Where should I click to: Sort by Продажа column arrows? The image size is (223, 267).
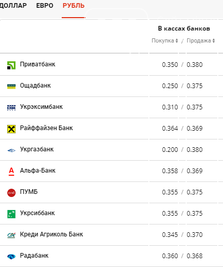pos(214,41)
